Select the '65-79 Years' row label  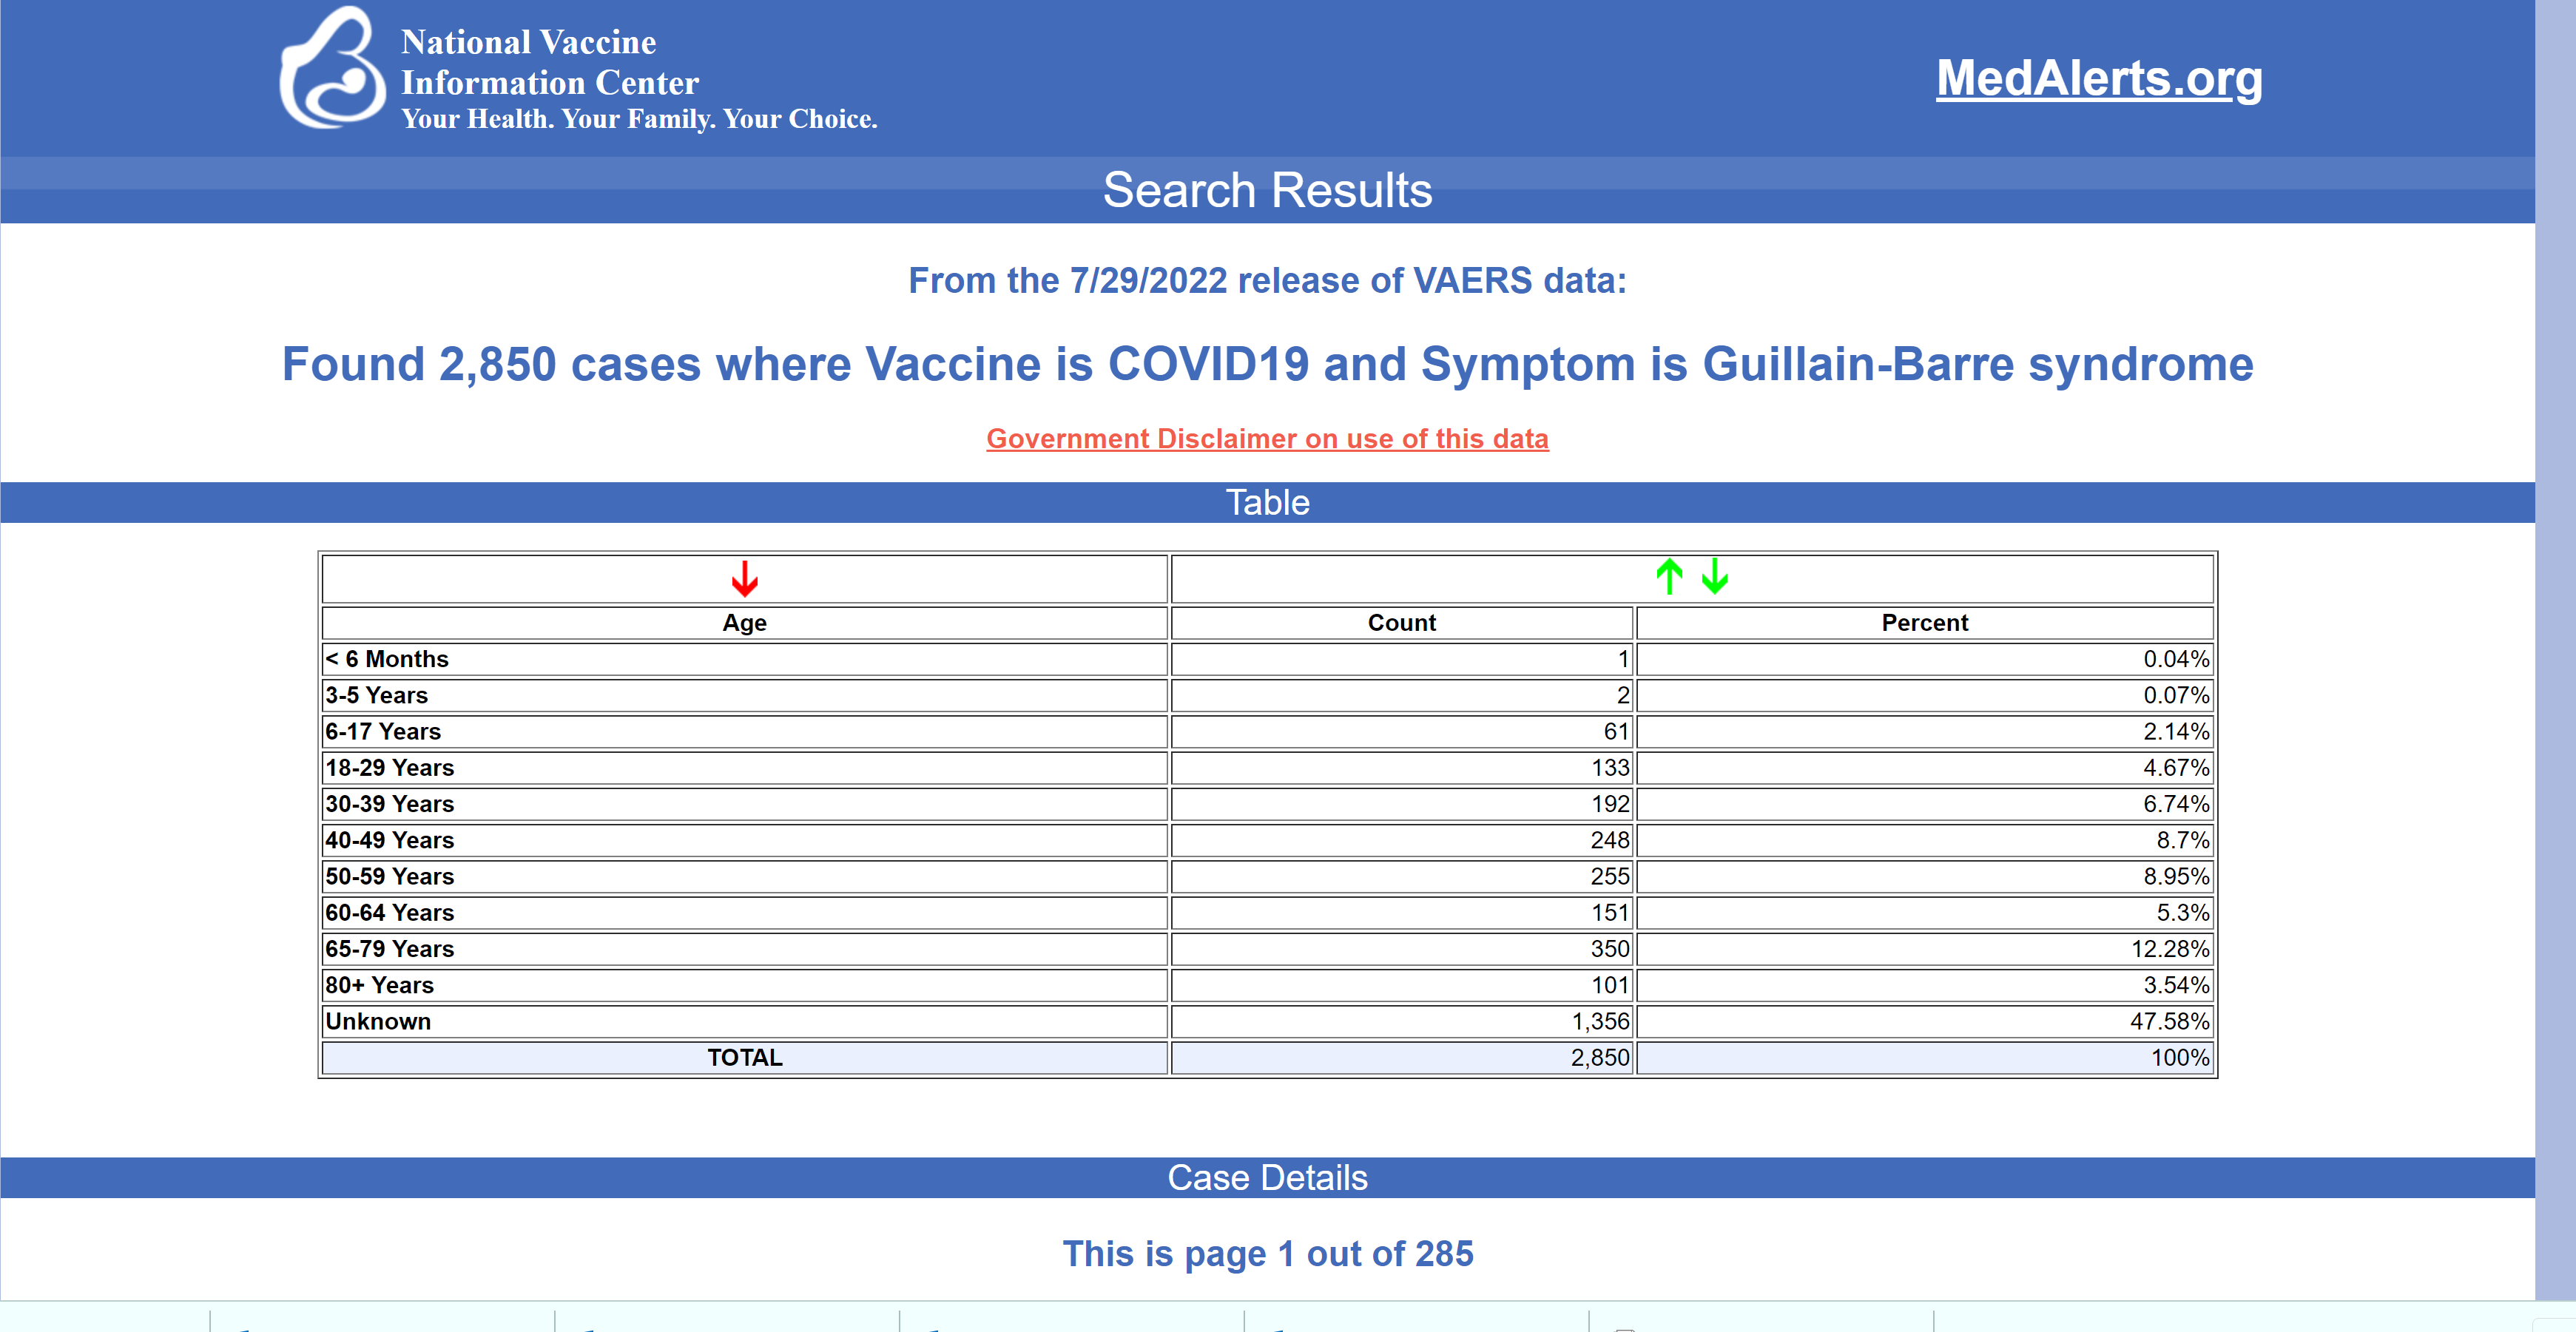389,949
